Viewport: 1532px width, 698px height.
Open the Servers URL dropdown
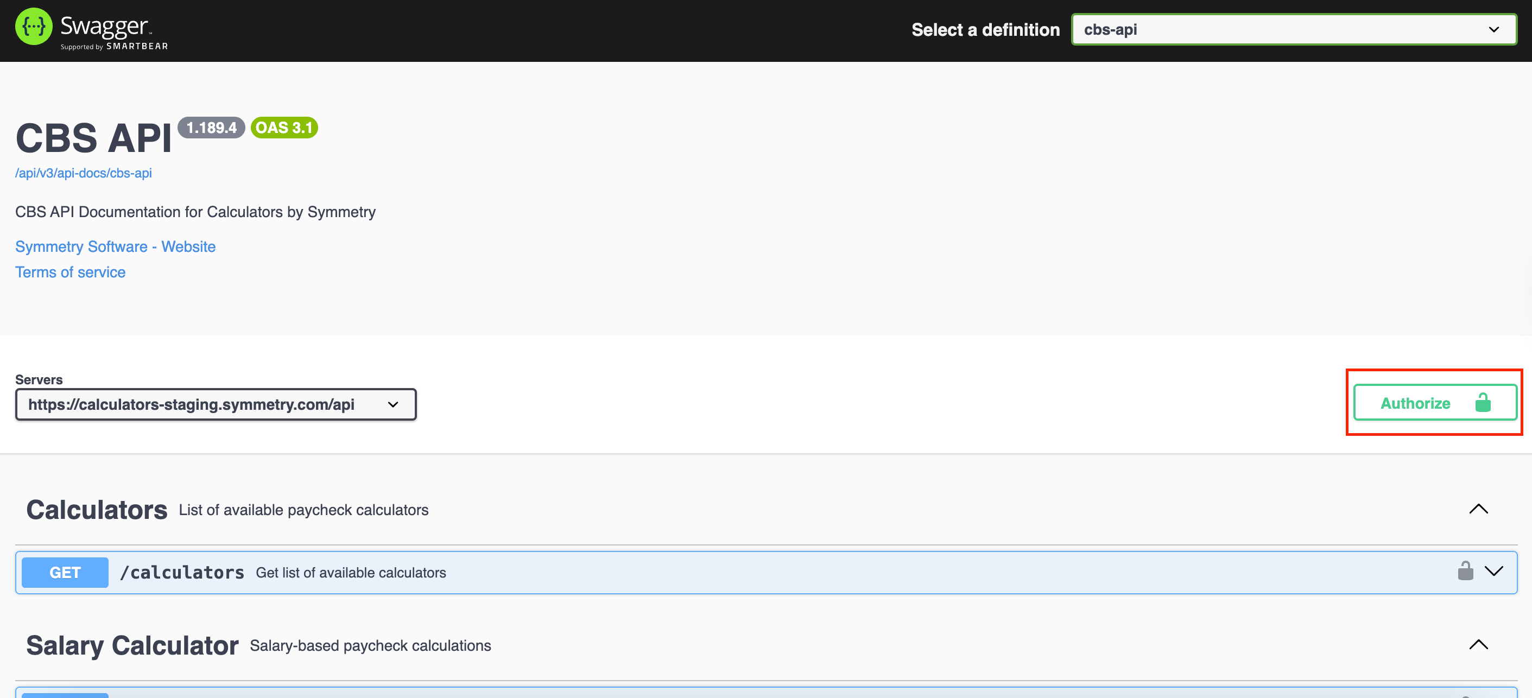tap(216, 404)
